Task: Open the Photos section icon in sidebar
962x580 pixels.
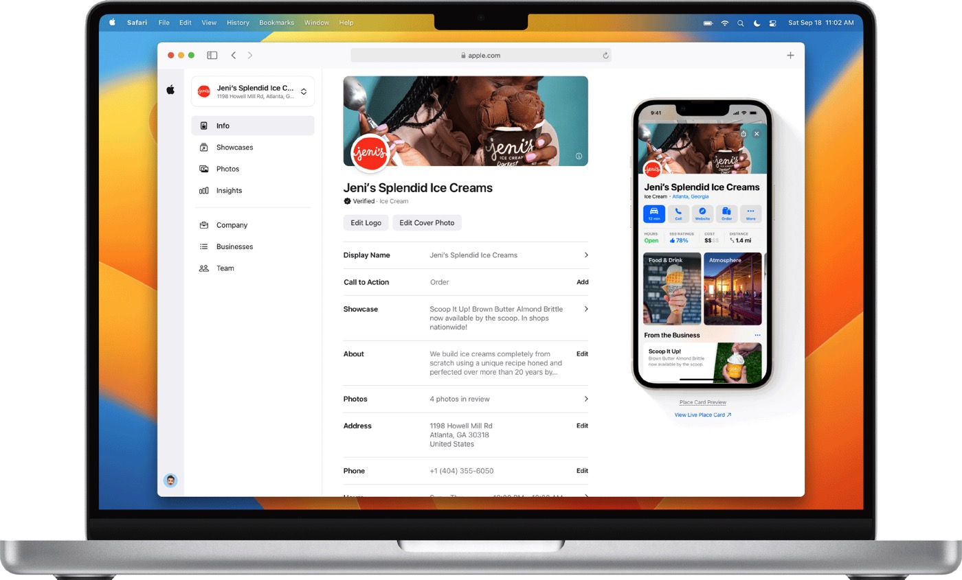Action: pyautogui.click(x=203, y=169)
